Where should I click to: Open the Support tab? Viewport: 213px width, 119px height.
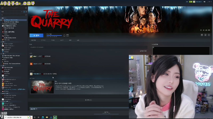[78, 40]
